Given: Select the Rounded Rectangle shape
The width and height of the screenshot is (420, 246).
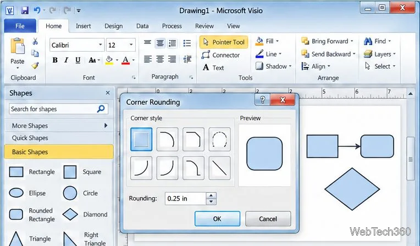Looking at the screenshot, I should [x=31, y=215].
